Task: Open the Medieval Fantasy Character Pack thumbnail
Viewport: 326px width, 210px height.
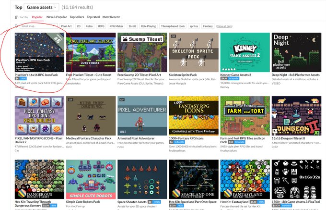Action: pyautogui.click(x=91, y=116)
